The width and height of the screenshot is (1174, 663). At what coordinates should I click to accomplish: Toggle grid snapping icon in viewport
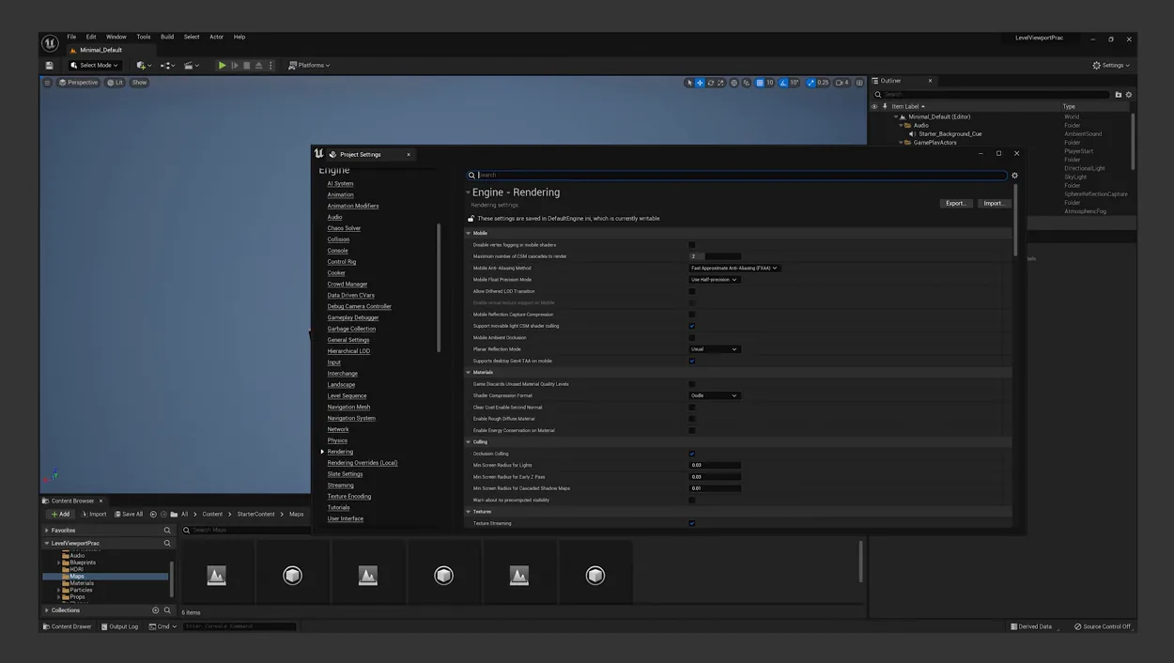pyautogui.click(x=760, y=83)
